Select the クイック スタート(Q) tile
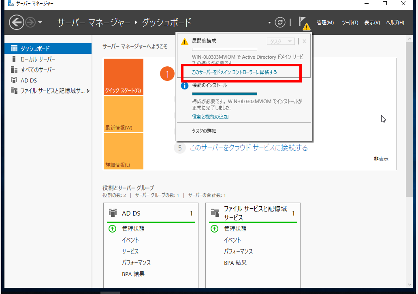The height and width of the screenshot is (294, 418). [x=124, y=77]
